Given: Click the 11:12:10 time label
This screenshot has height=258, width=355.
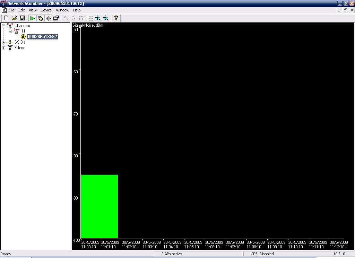Looking at the screenshot, I should [x=337, y=247].
